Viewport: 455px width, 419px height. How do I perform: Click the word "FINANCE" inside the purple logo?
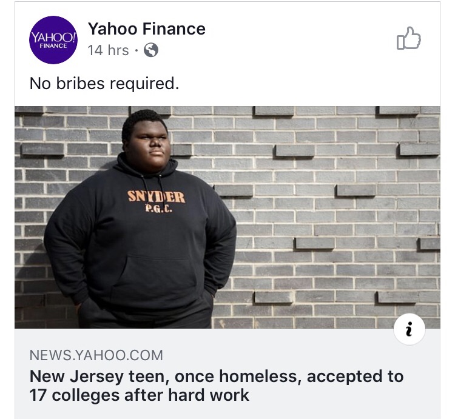(53, 46)
